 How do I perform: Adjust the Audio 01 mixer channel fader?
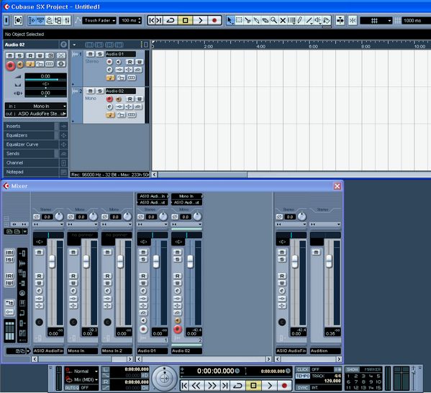pyautogui.click(x=156, y=261)
